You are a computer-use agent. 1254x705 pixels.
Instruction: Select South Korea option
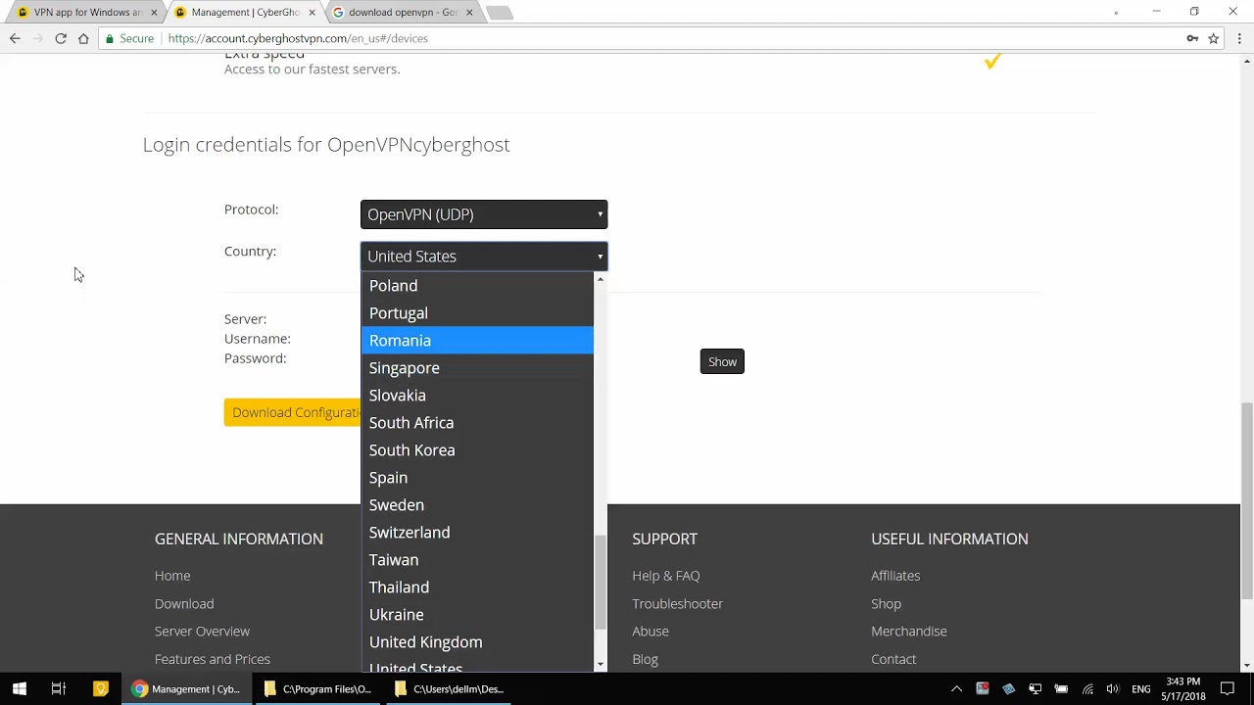coord(477,450)
